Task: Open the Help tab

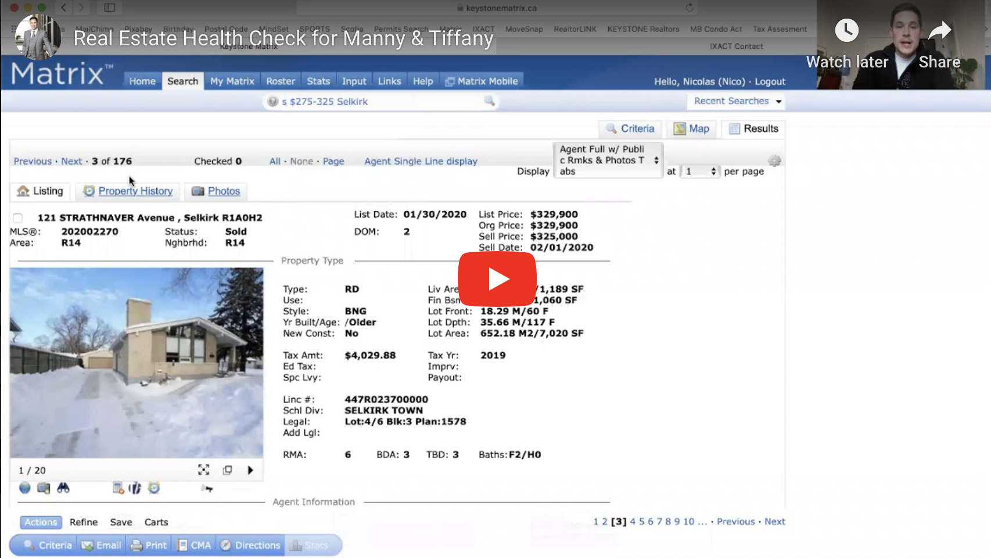Action: (423, 81)
